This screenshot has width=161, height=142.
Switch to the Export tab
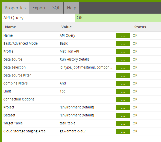click(39, 8)
